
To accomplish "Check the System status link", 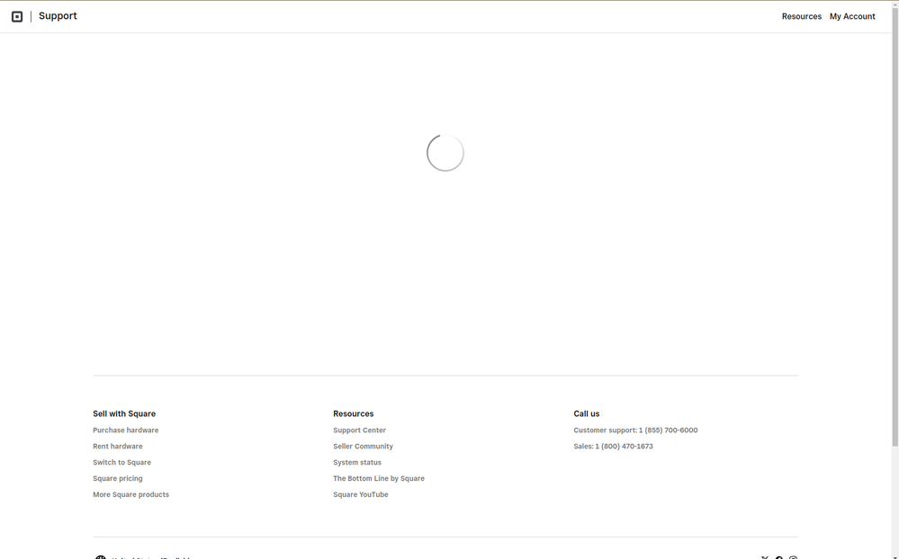I will (357, 463).
